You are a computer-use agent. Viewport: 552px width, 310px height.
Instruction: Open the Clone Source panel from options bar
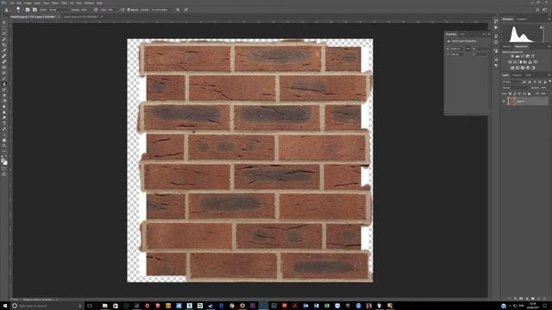(x=34, y=9)
